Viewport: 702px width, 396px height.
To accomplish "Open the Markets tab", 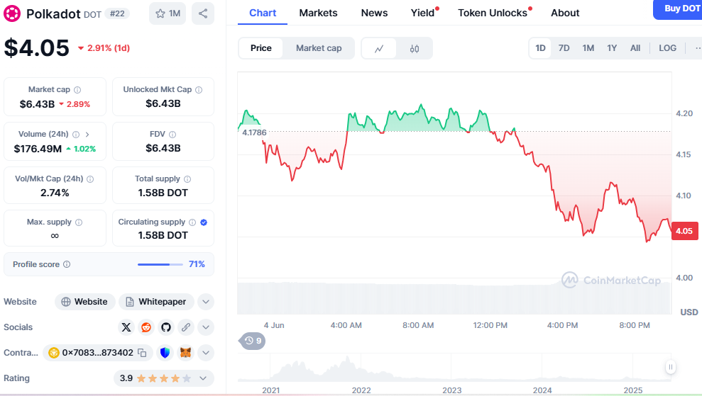I will [x=318, y=13].
